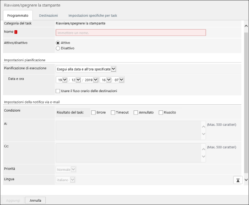This screenshot has height=205, width=249.
Task: Check the Errore result checkbox
Action: click(x=93, y=112)
